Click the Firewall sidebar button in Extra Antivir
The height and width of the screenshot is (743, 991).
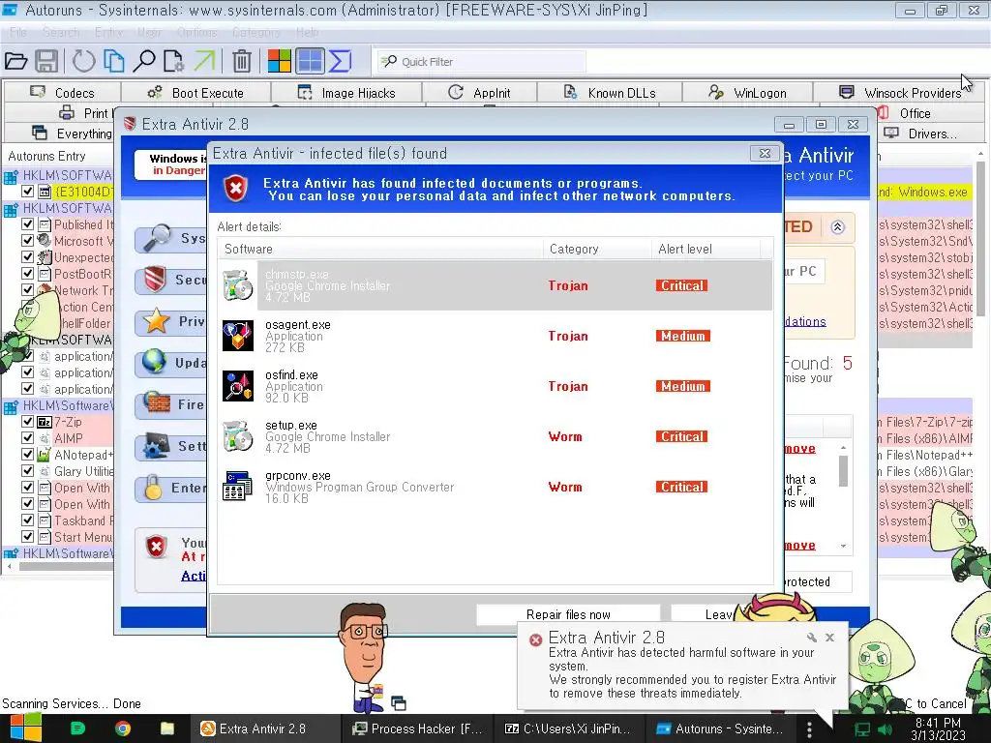(x=170, y=404)
